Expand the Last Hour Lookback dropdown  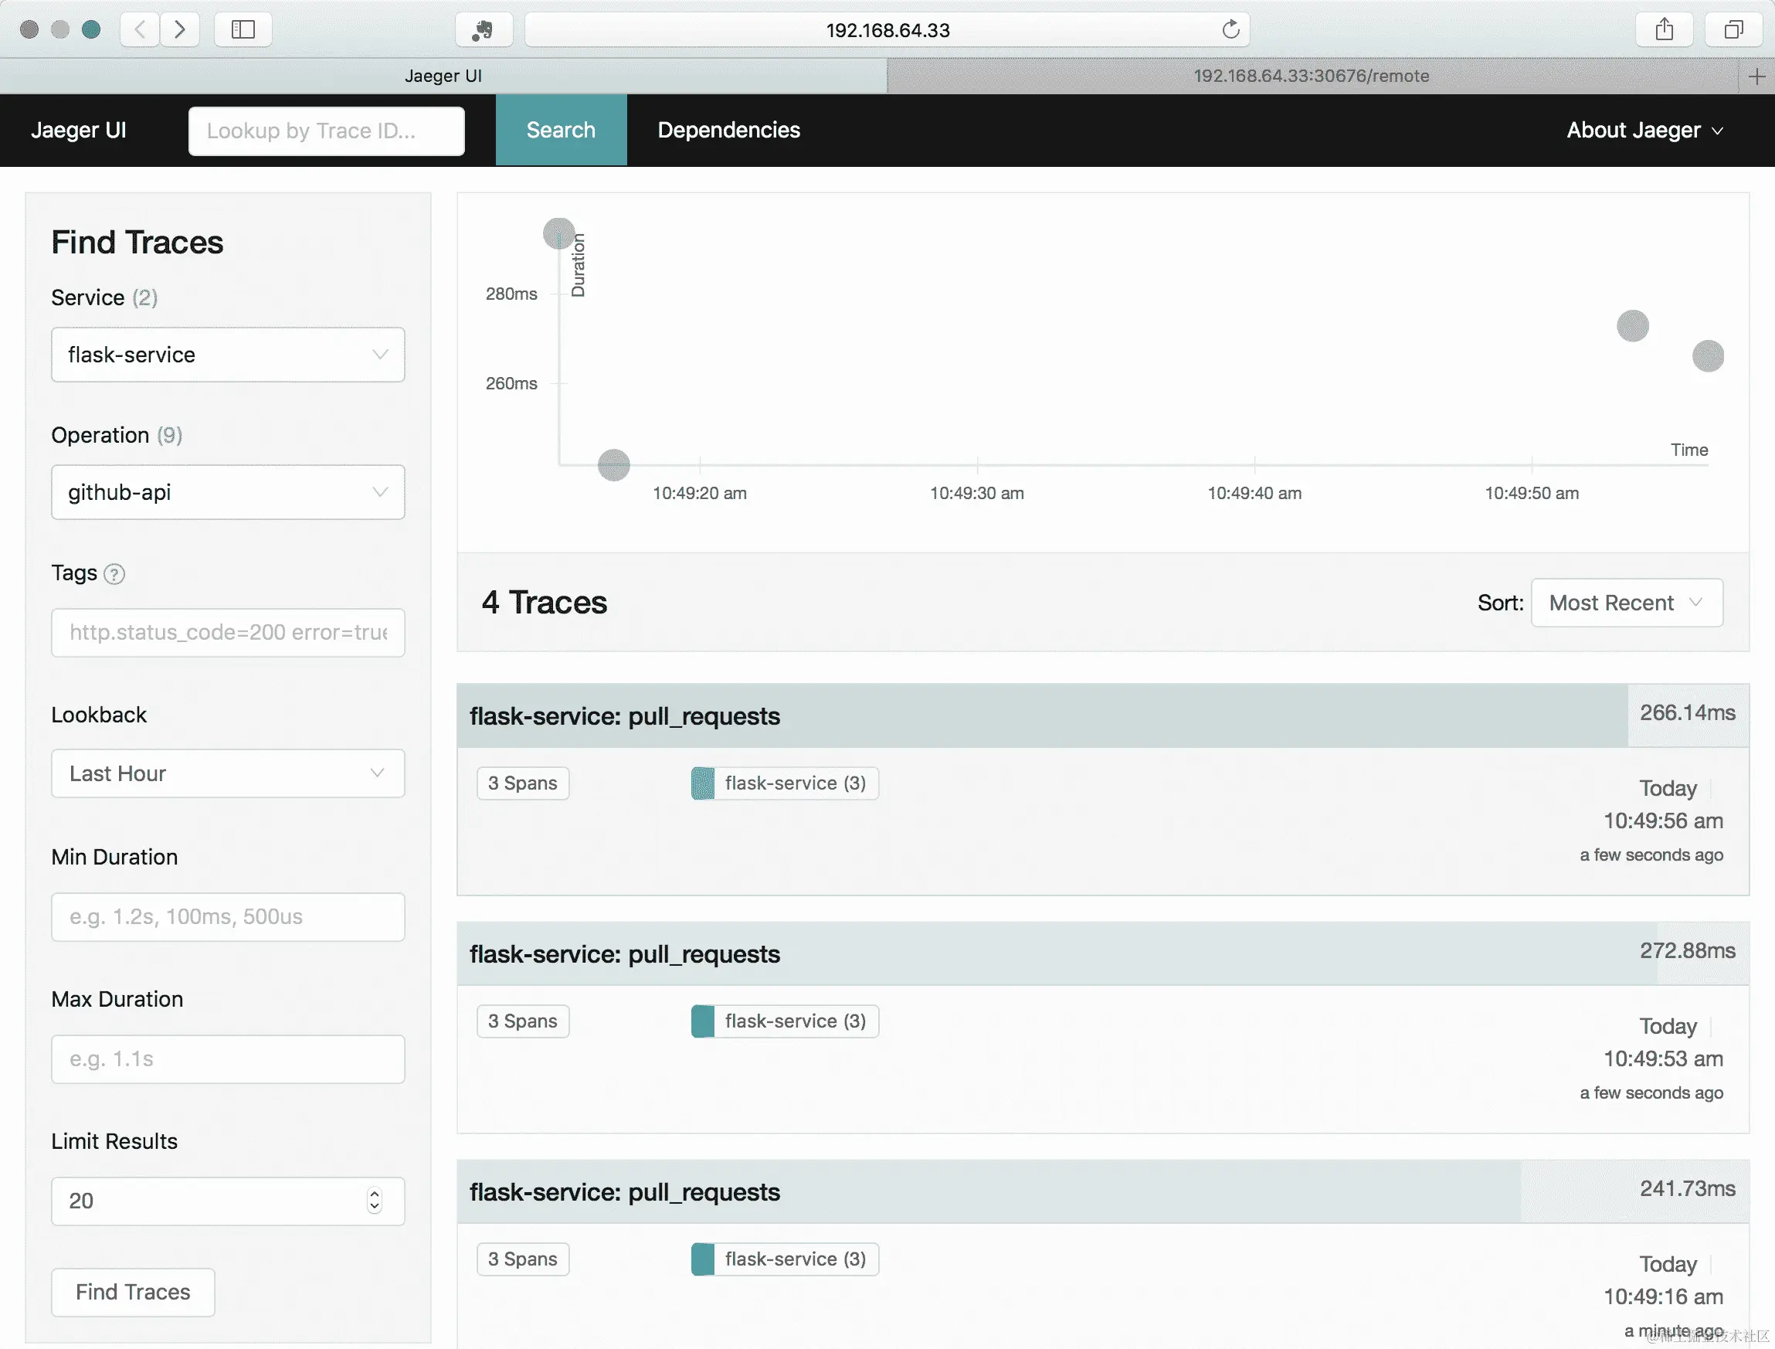pyautogui.click(x=227, y=773)
